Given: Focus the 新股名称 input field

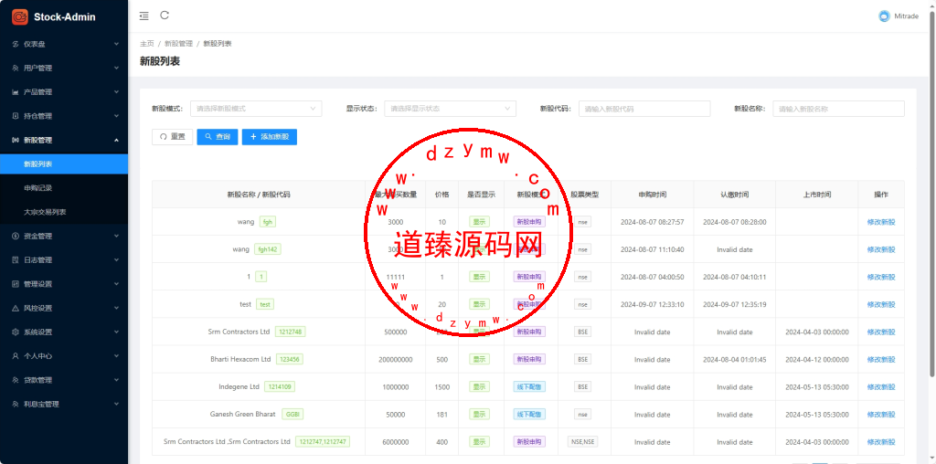Looking at the screenshot, I should 839,109.
